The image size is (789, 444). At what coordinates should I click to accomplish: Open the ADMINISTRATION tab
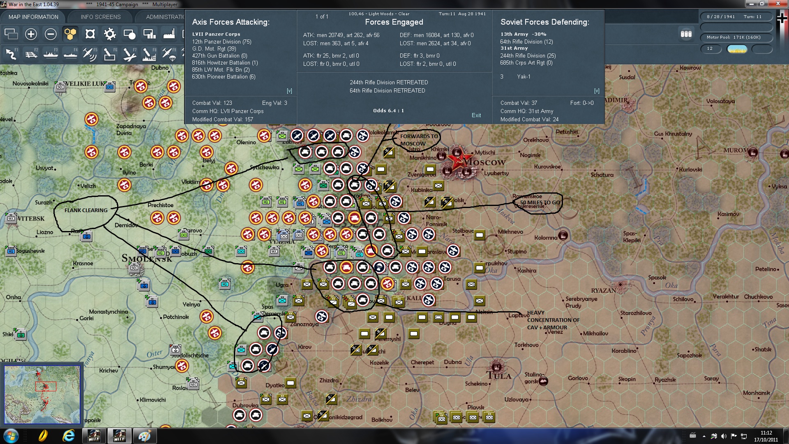(165, 17)
